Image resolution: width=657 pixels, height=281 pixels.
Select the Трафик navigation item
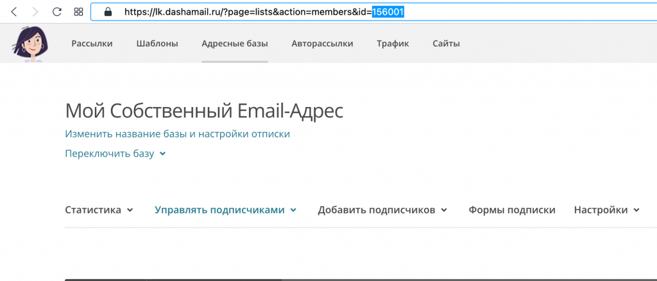coord(393,44)
